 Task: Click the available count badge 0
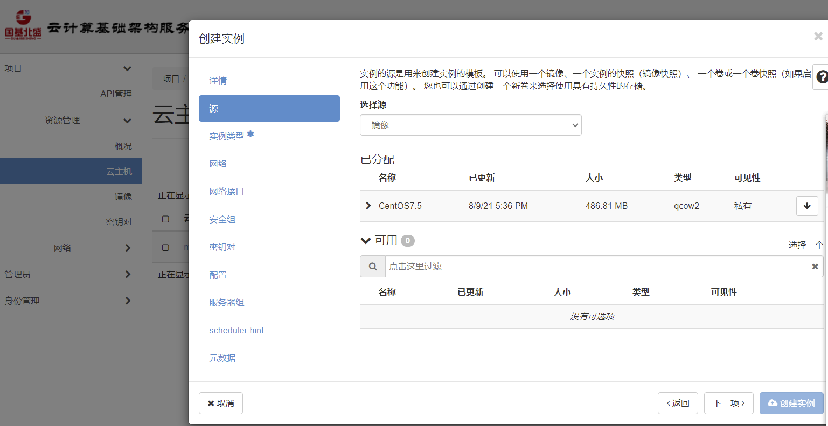coord(408,241)
